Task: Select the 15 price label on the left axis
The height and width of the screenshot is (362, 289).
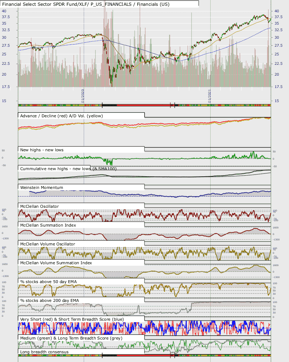Action: (4, 101)
